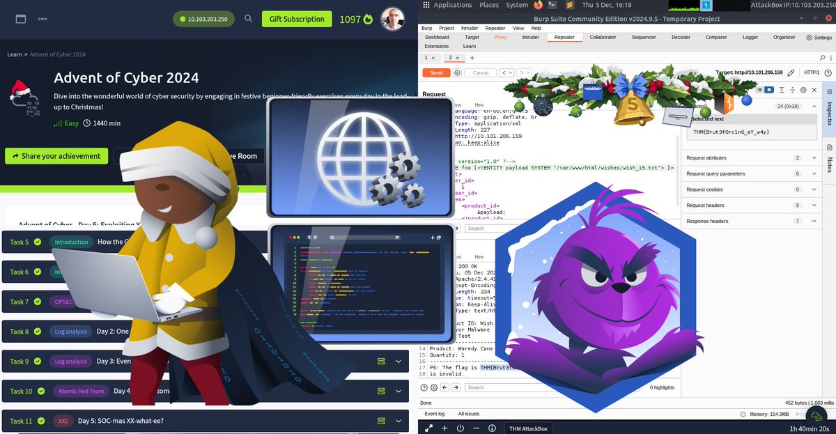Switch Inspector to side-by-side layout toggle
Image resolution: width=836 pixels, height=434 pixels.
click(x=760, y=90)
